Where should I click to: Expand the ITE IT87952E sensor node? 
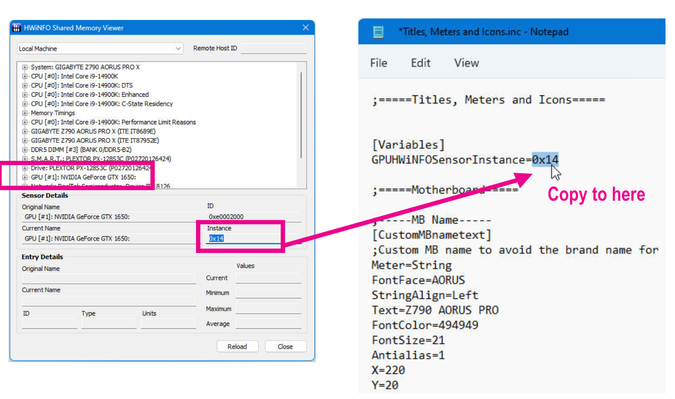click(x=25, y=140)
